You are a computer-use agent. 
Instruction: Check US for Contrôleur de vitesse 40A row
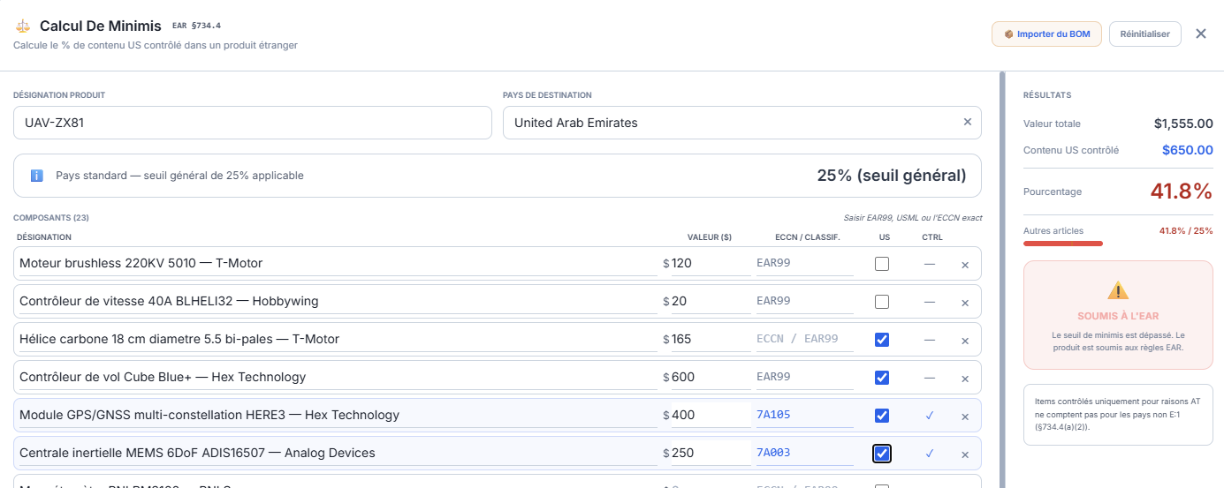pyautogui.click(x=882, y=302)
